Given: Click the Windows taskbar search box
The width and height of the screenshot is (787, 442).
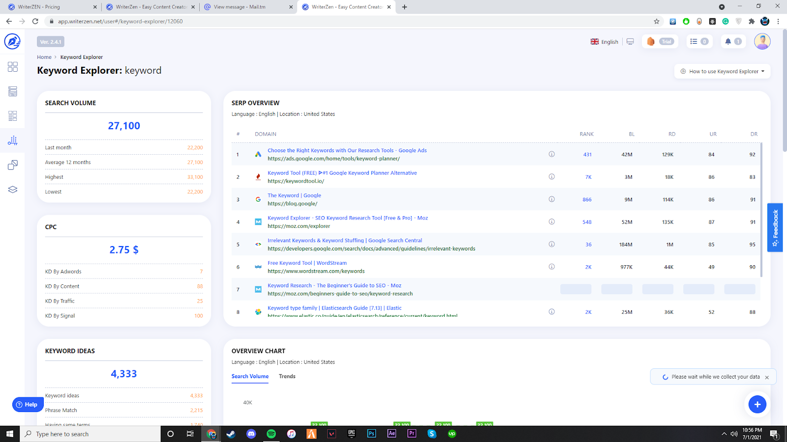Looking at the screenshot, I should [x=91, y=434].
